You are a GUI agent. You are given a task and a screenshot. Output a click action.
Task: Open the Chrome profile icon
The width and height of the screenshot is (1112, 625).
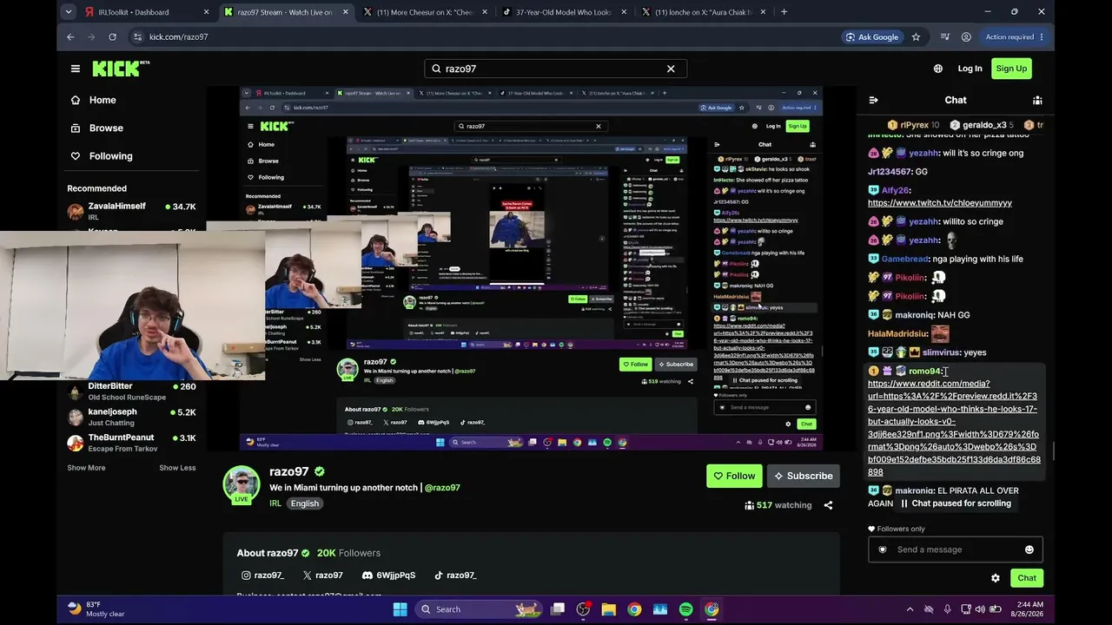pyautogui.click(x=966, y=37)
